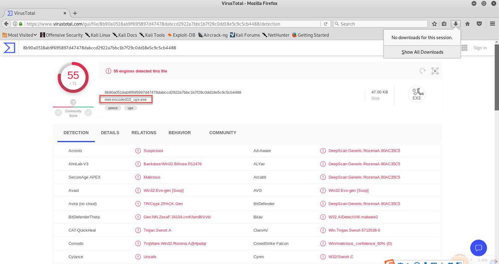Viewport: 499px width, 264px height.
Task: Click Show All Downloads
Action: click(x=422, y=52)
